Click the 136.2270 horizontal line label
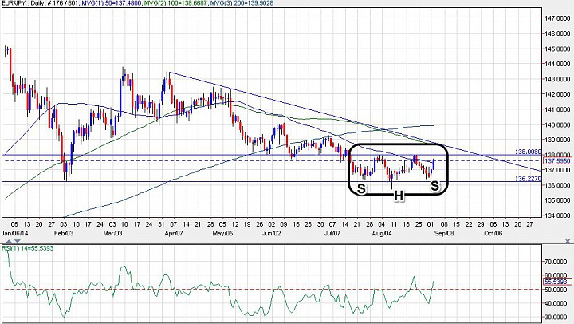574x324 pixels. point(528,179)
